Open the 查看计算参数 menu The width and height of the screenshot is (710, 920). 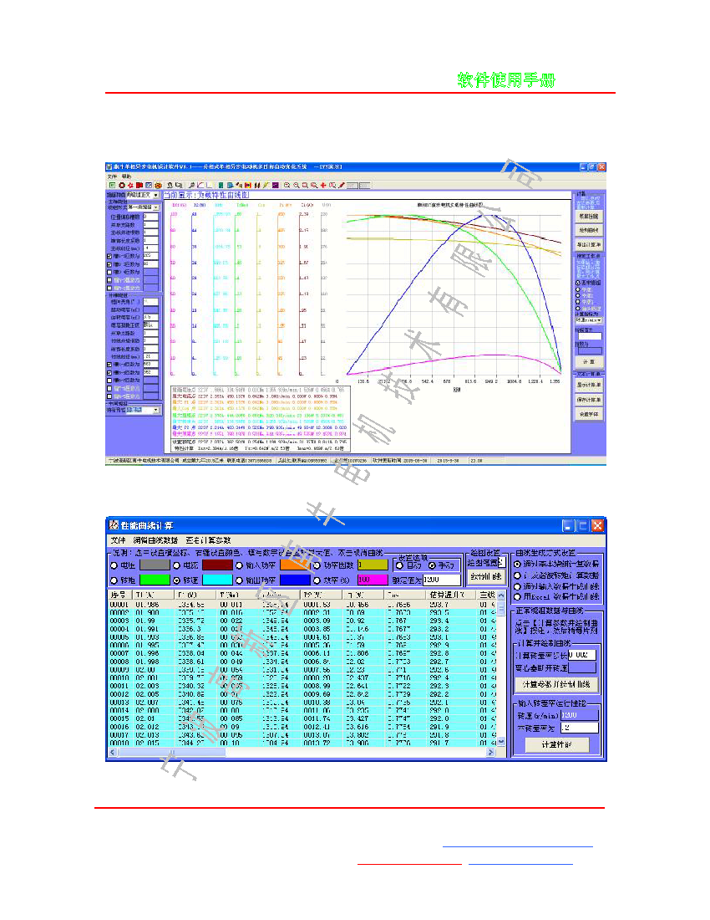click(208, 539)
